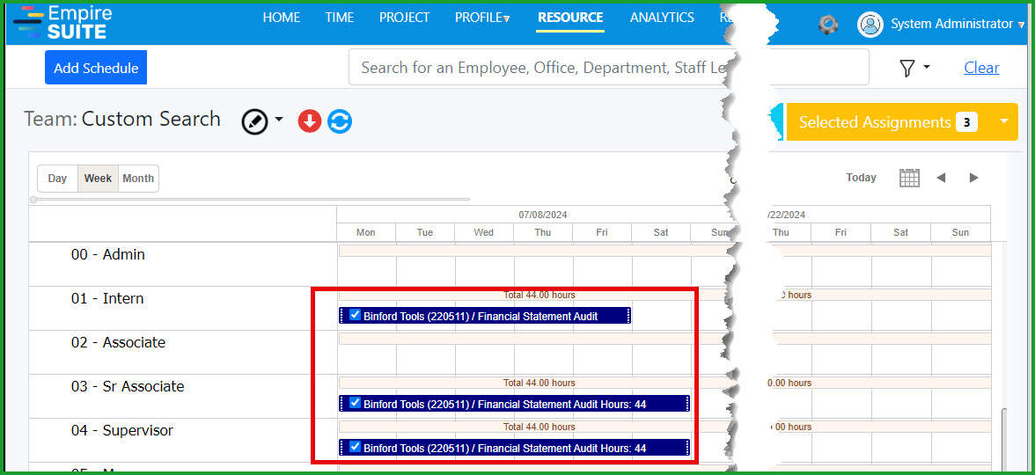Screen dimensions: 1035x475
Task: Open the PROJECT menu
Action: point(405,18)
